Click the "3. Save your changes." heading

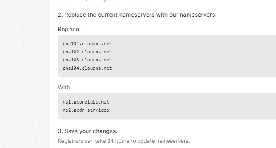click(x=88, y=131)
